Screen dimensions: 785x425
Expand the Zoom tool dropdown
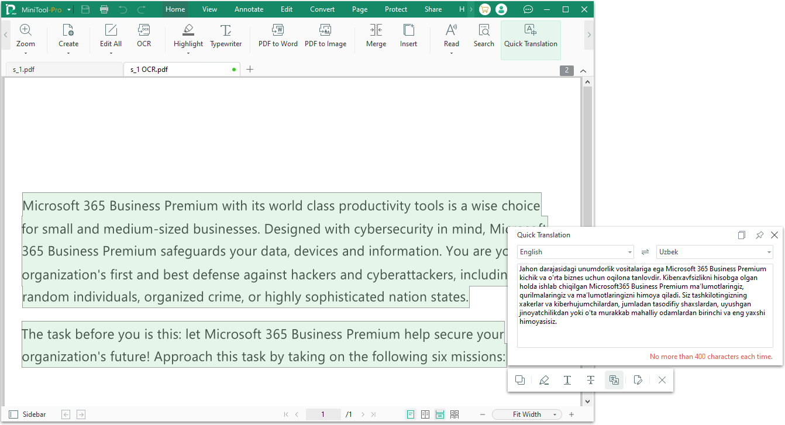[26, 53]
